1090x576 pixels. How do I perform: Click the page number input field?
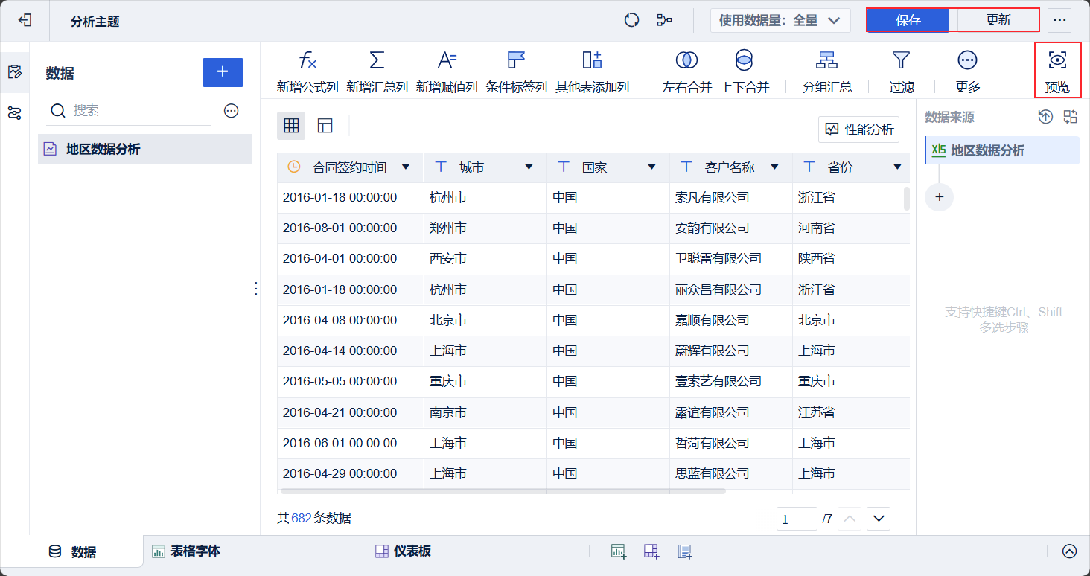797,518
